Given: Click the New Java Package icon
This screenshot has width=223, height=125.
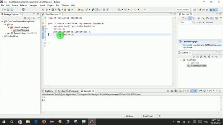Looking at the screenshot, I should [x=65, y=10].
